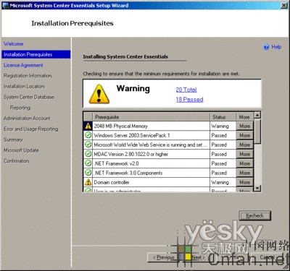
Task: Select System Center Database step in sidebar
Action: coord(29,97)
